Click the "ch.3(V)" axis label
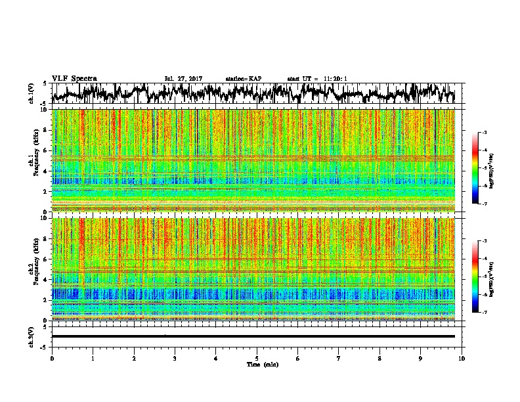520x402 pixels. pyautogui.click(x=31, y=338)
